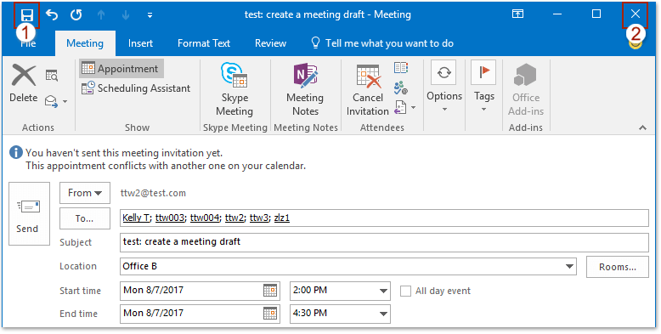661x334 pixels.
Task: Open the Scheduling Assistant view
Action: click(136, 88)
